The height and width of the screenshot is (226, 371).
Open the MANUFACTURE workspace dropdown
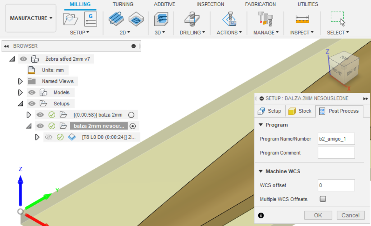pyautogui.click(x=31, y=18)
